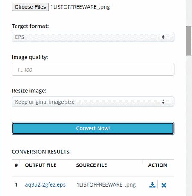Delete the conversion result with X icon
The image size is (192, 196).
click(x=164, y=185)
